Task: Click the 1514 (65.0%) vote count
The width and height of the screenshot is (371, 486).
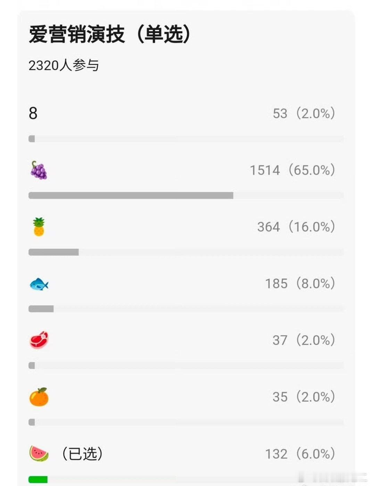Action: 292,170
